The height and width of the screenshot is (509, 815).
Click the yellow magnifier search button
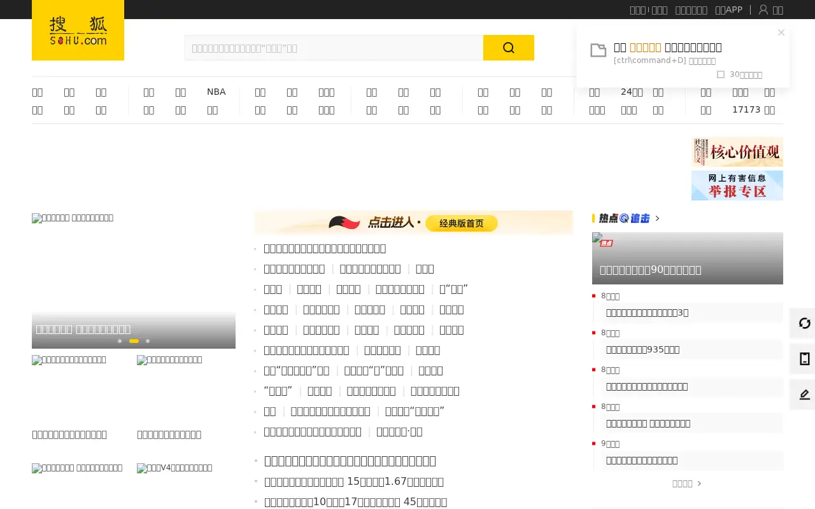(x=508, y=48)
